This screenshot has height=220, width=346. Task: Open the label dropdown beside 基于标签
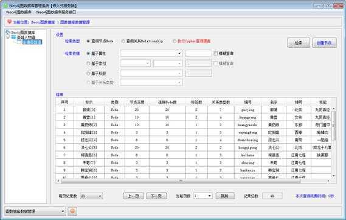point(151,73)
